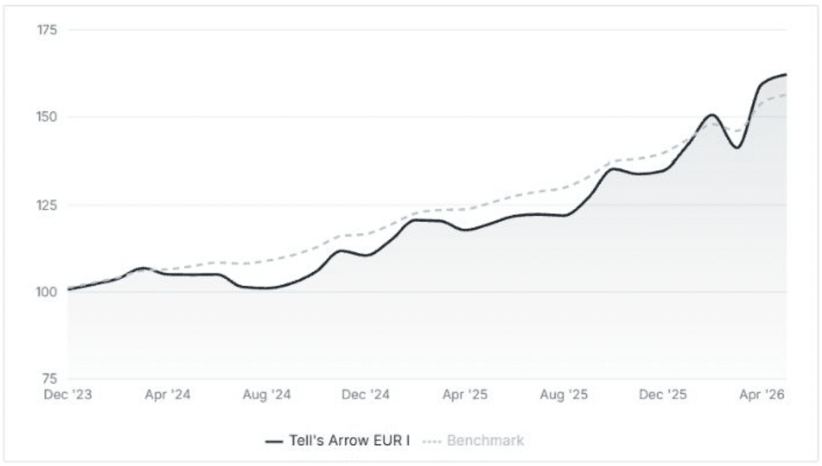822x466 pixels.
Task: Click the Apr '26 x-axis label
Action: (761, 394)
